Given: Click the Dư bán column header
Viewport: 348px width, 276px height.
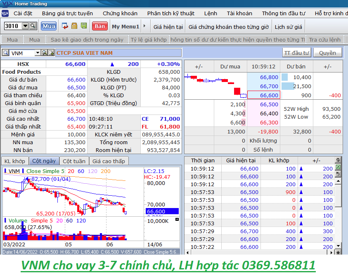Looking at the screenshot, I should point(296,66).
